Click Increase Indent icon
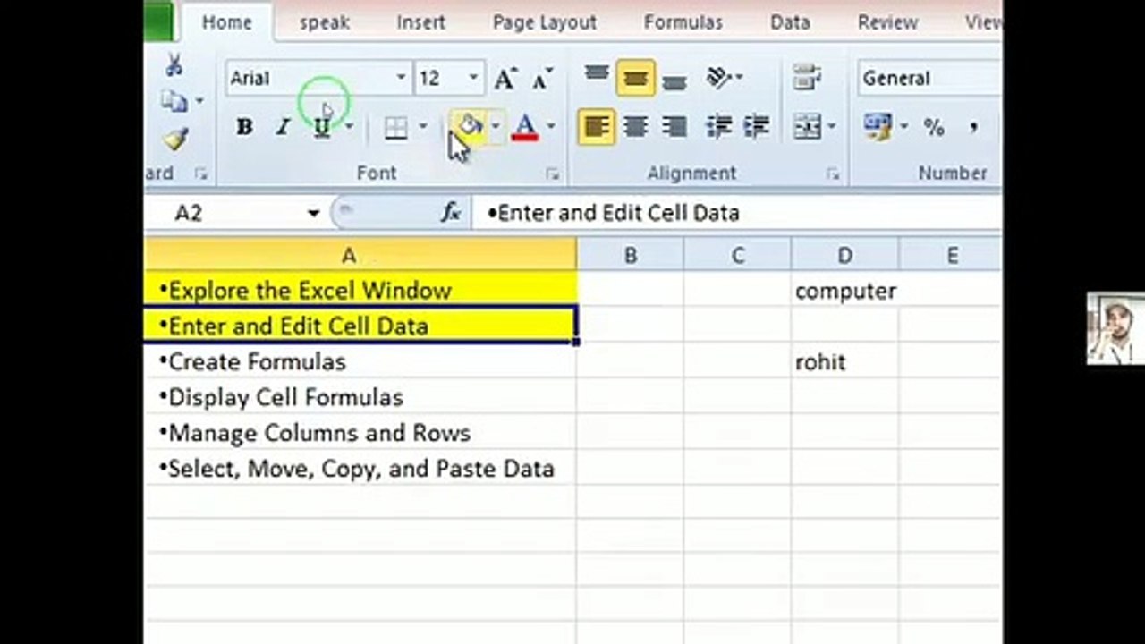The image size is (1145, 644). [x=756, y=128]
